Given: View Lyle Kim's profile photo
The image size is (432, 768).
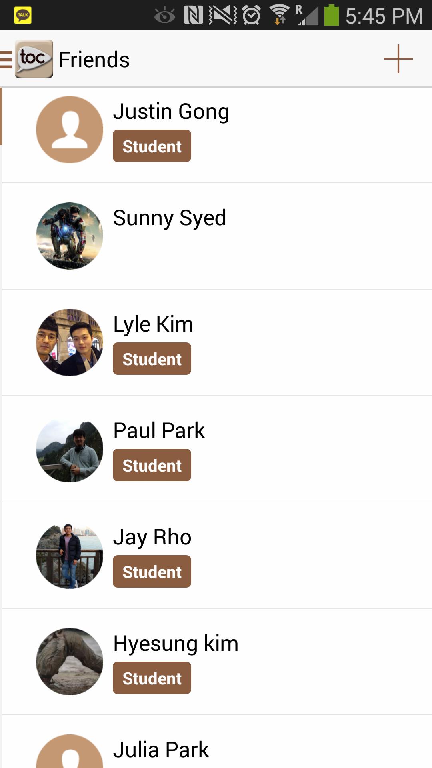Looking at the screenshot, I should tap(70, 342).
